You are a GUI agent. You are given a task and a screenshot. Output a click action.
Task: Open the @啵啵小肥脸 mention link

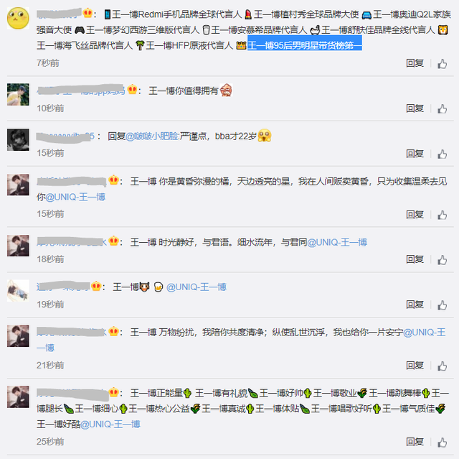pos(152,136)
